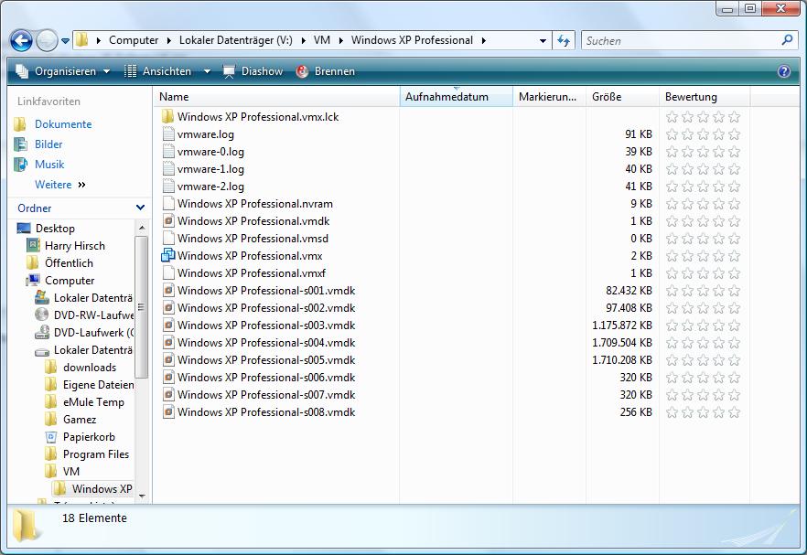Click the Back navigation arrow button
Viewport: 807px width, 555px height.
tap(21, 40)
